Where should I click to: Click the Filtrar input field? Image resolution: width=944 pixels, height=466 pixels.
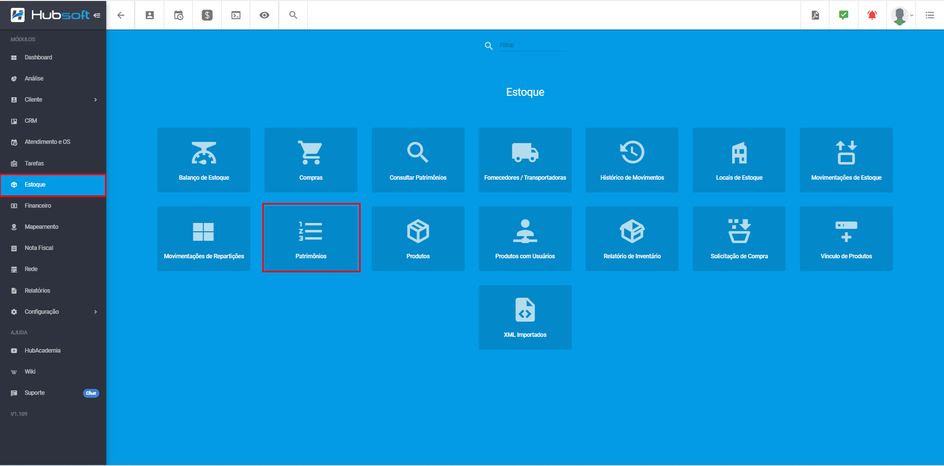(533, 45)
